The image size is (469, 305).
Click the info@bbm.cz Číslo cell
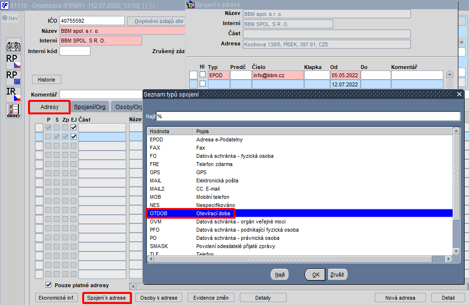(278, 75)
